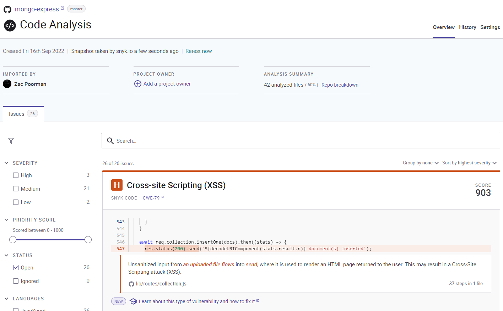
Task: Open the mongo-express repository link
Action: (37, 9)
